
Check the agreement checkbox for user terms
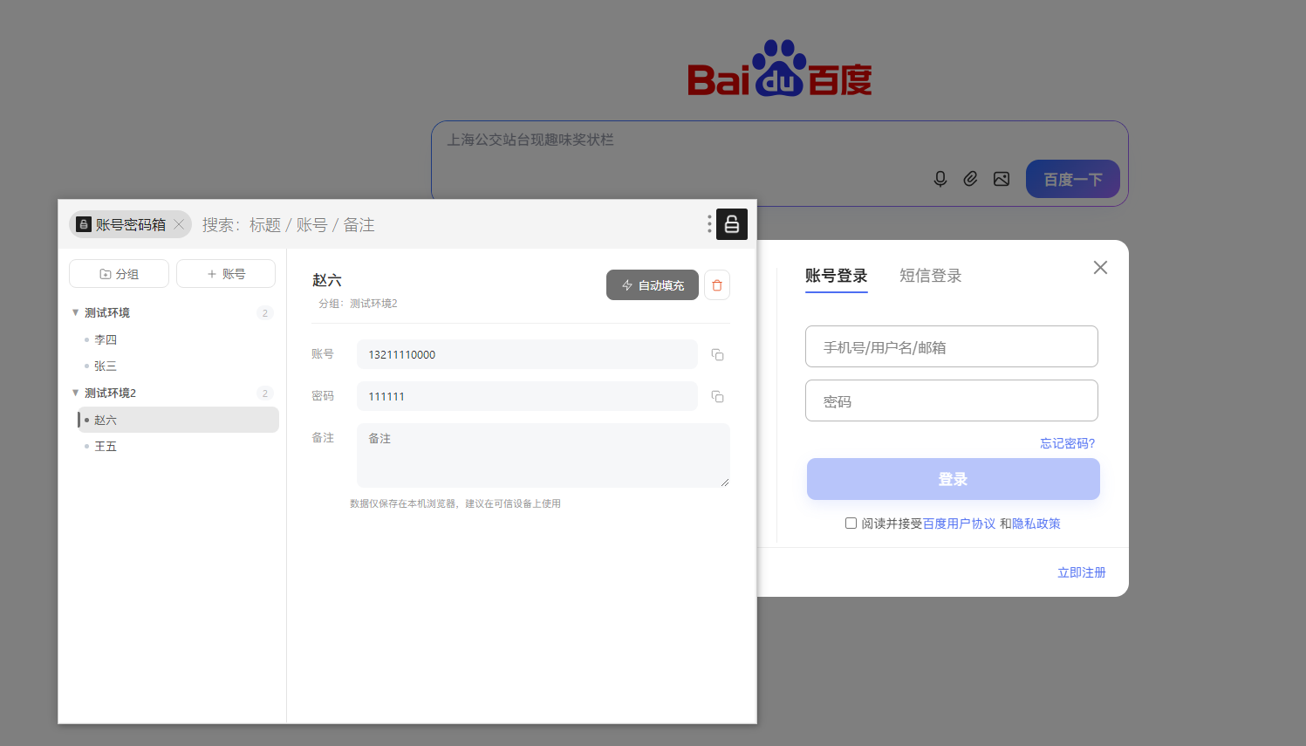coord(851,524)
